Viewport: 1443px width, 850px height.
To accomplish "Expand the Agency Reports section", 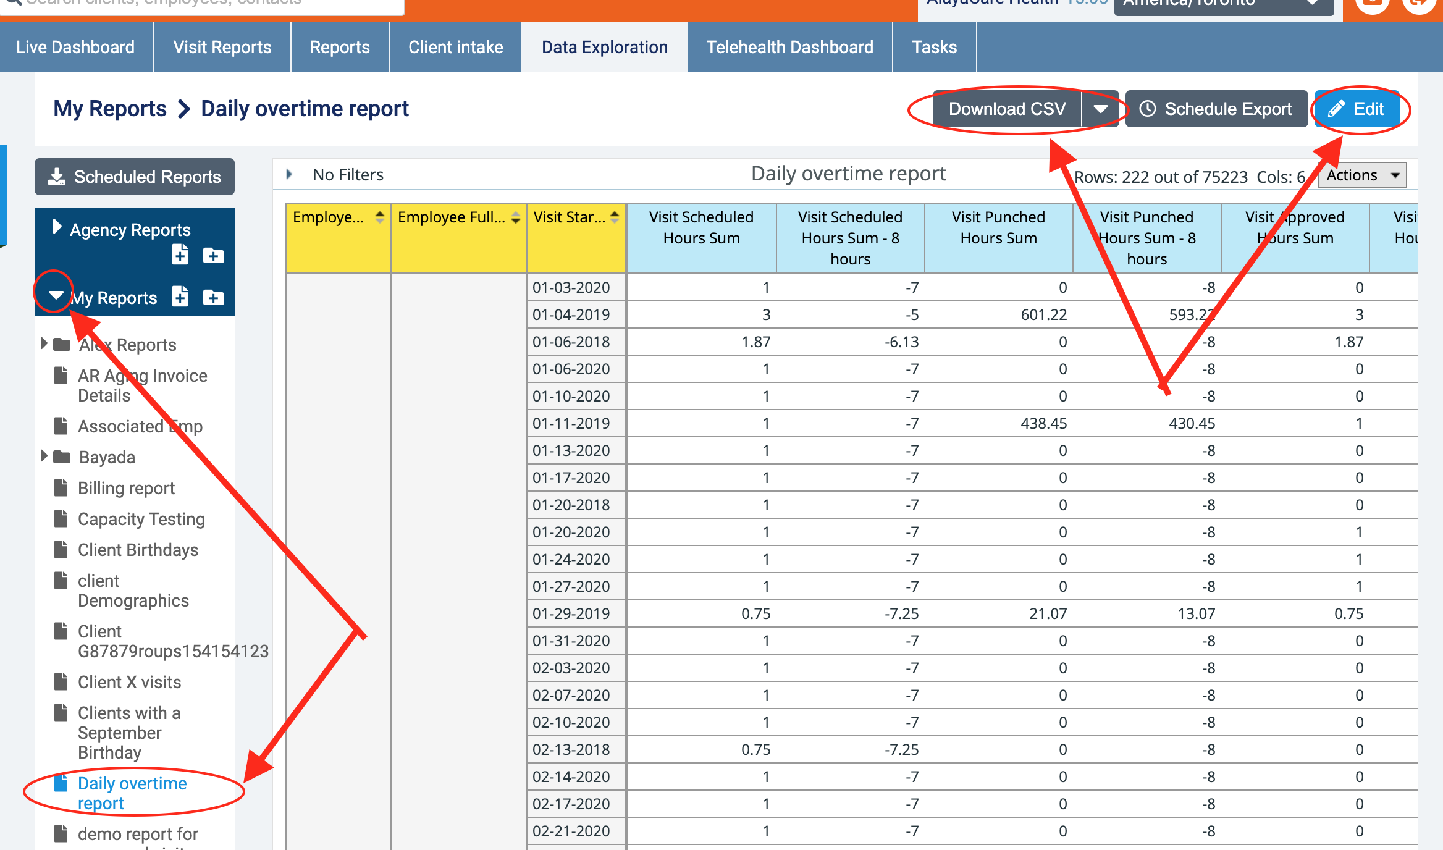I will point(57,227).
